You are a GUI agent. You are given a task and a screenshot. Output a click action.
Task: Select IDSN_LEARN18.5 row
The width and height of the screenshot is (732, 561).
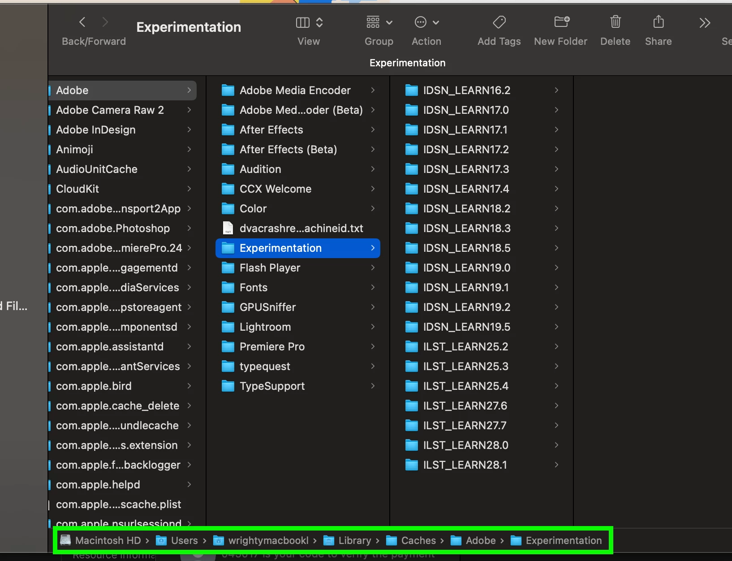point(482,248)
